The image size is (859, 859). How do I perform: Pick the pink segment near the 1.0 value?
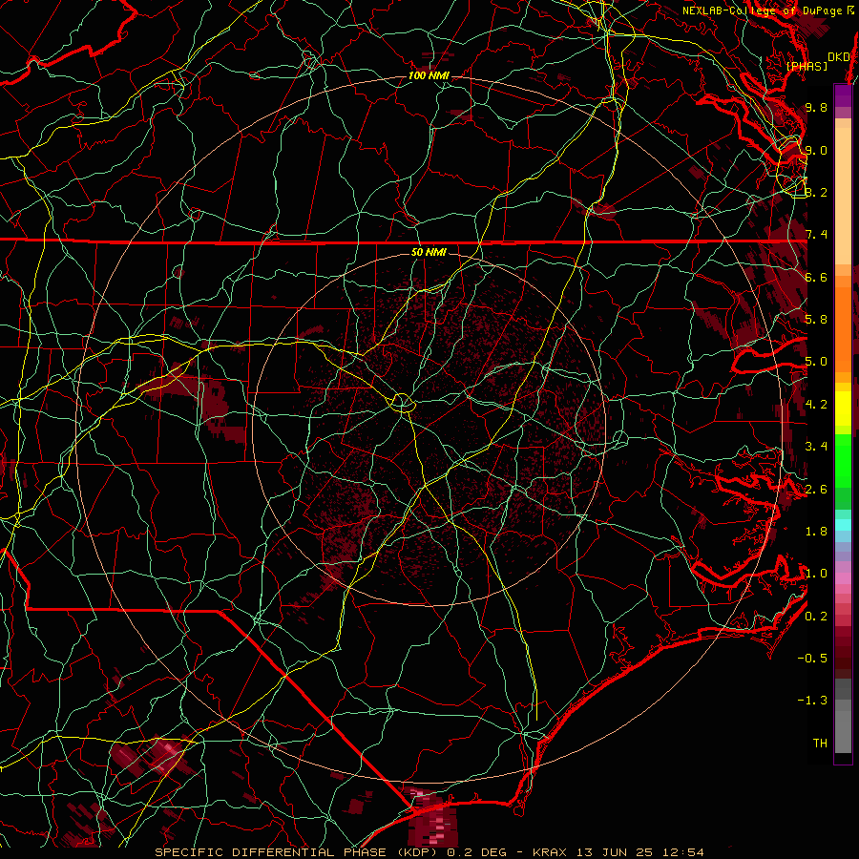tap(843, 578)
